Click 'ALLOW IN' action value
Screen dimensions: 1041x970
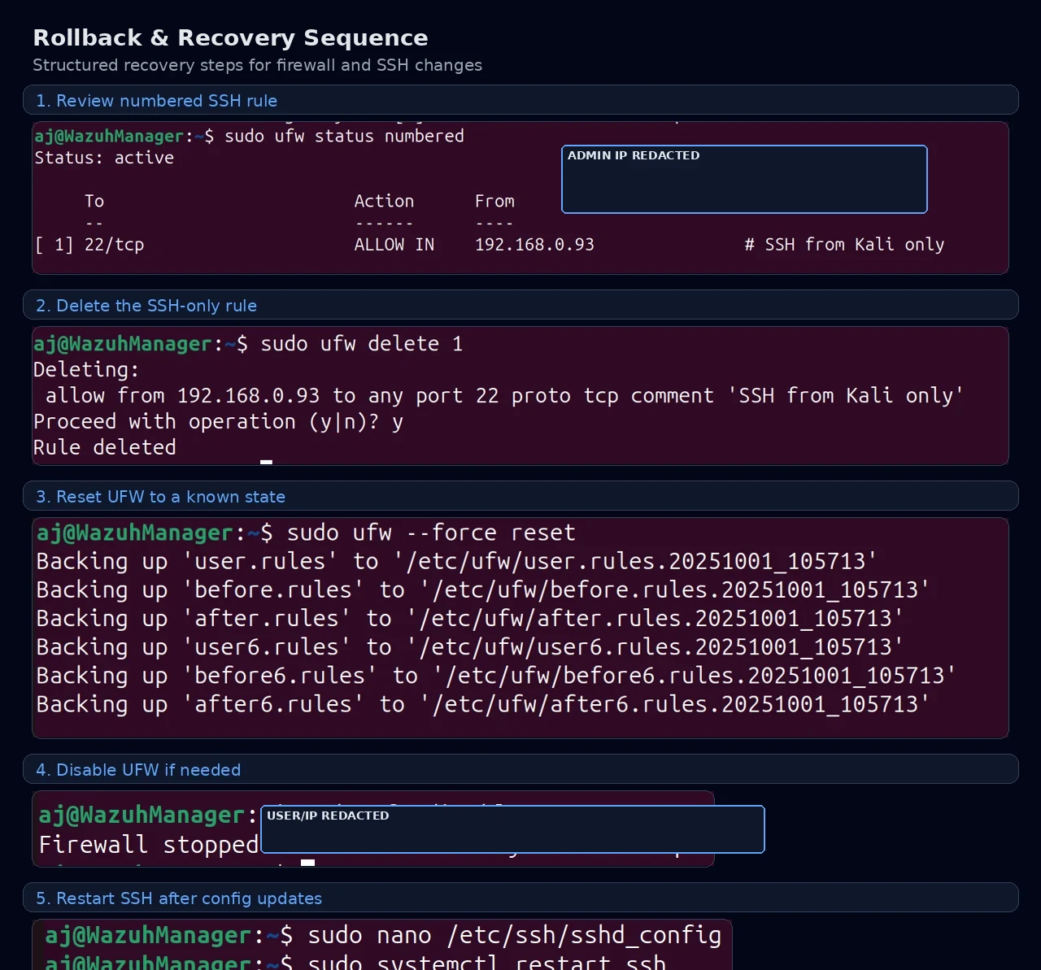[x=394, y=245]
